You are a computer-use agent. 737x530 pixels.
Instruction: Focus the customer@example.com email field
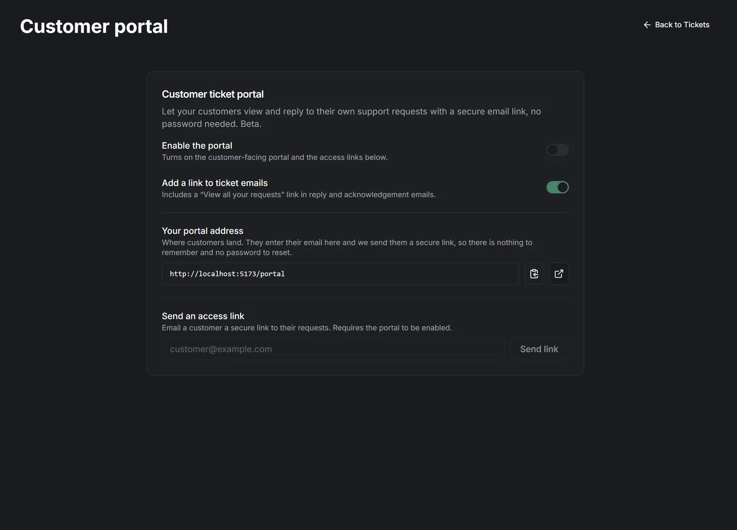(x=333, y=349)
